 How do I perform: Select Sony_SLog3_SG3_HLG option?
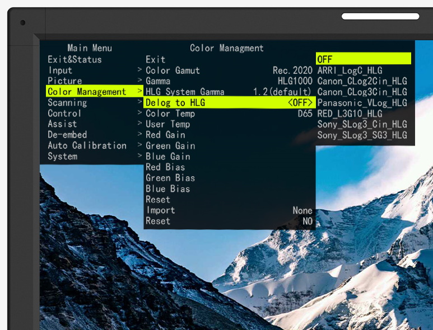tap(362, 135)
